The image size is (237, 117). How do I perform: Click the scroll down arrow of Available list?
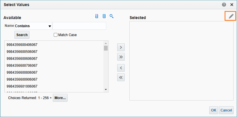tap(106, 90)
